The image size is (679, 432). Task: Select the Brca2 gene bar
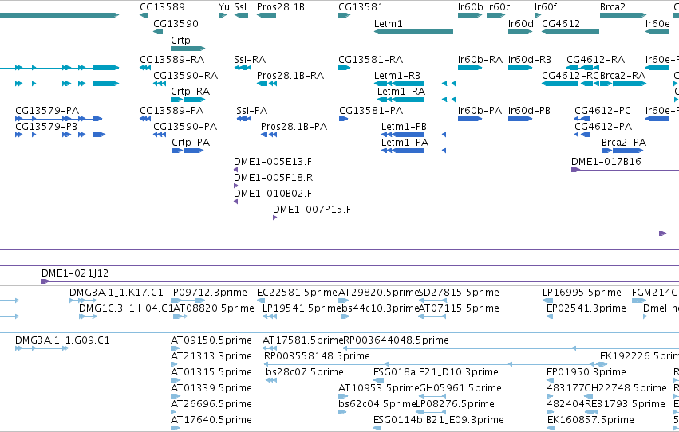click(x=623, y=15)
